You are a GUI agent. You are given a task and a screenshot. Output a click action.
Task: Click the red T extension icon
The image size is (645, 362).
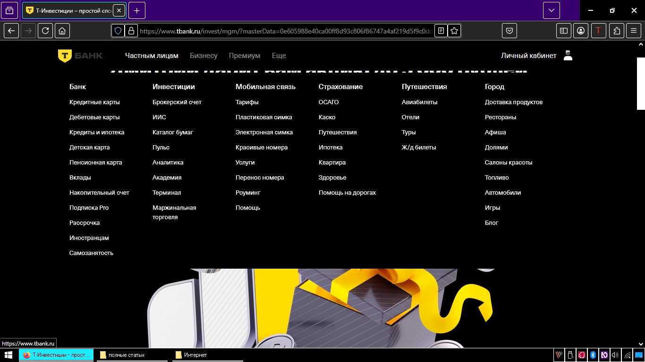tap(599, 31)
